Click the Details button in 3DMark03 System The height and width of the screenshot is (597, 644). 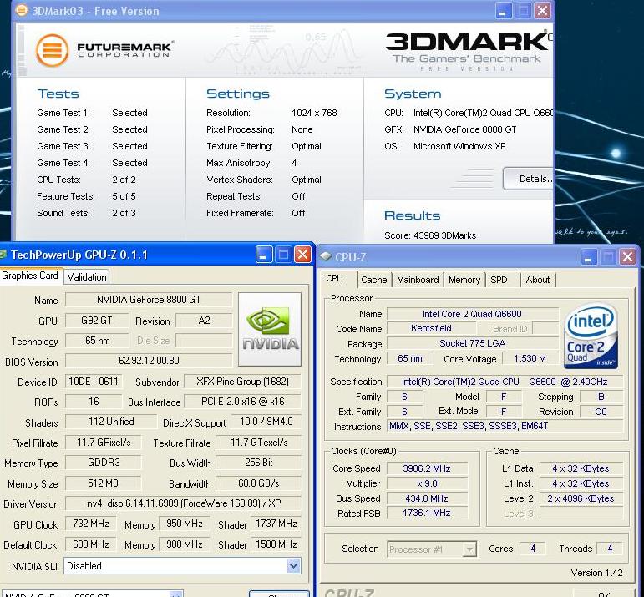529,179
